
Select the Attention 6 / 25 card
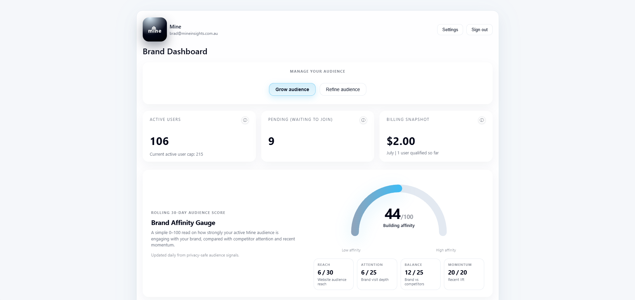377,274
